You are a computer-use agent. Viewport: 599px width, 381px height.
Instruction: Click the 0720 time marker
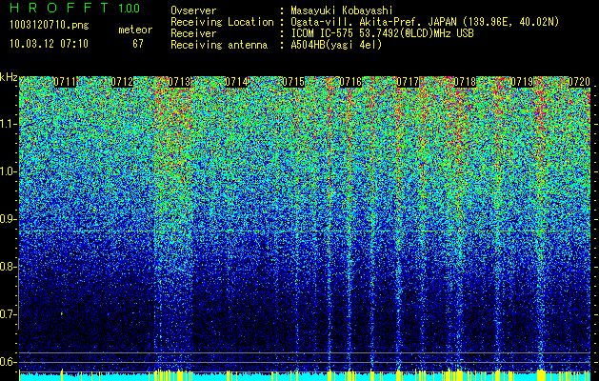(x=579, y=82)
